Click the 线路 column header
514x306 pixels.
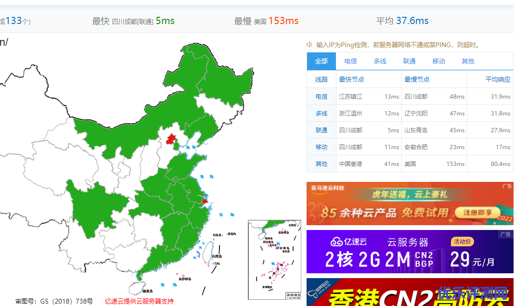321,79
